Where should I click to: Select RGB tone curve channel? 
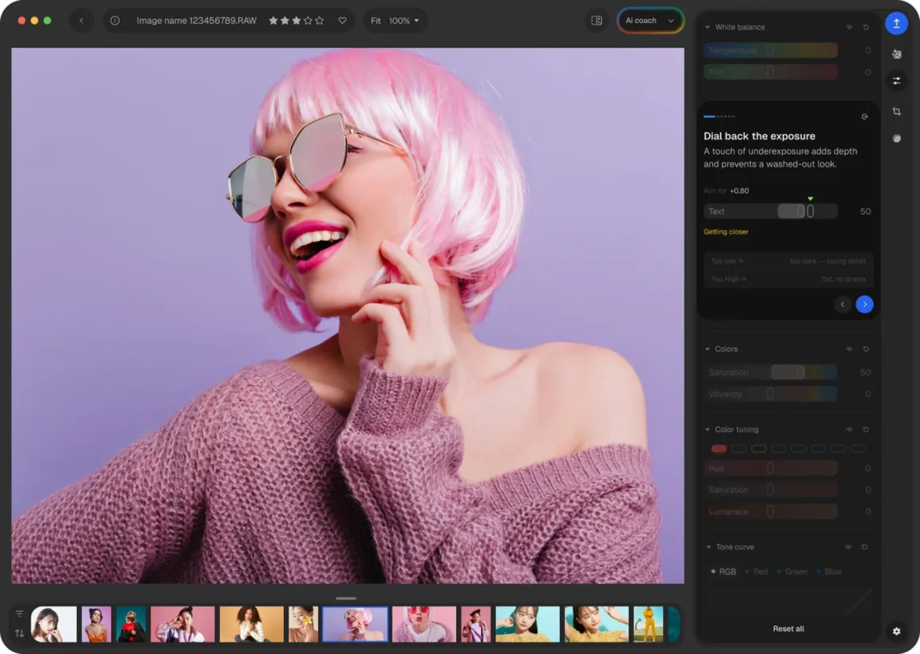point(723,572)
